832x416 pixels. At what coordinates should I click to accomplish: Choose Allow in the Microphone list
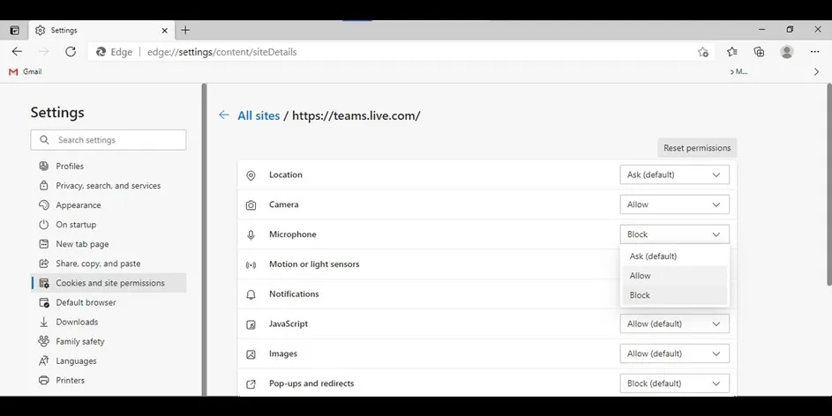tap(674, 276)
